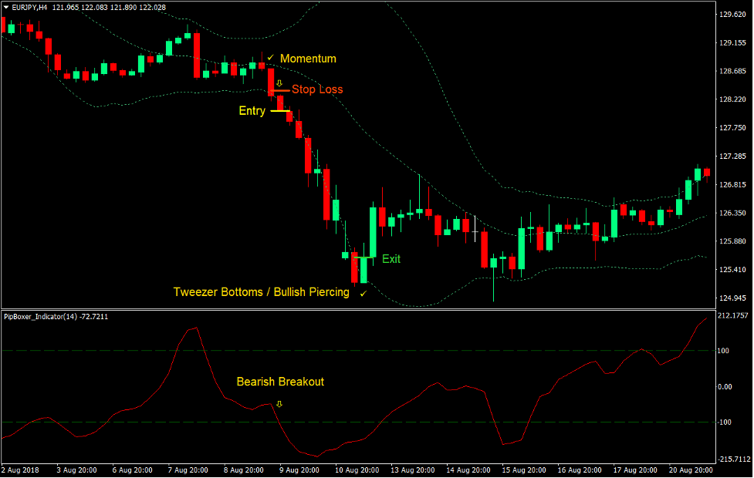
Task: Select the yellow down-arrow below the Momentum label
Action: click(279, 82)
